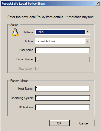Click the Linux penguin platform icon
The width and height of the screenshot is (101, 131).
tap(15, 32)
